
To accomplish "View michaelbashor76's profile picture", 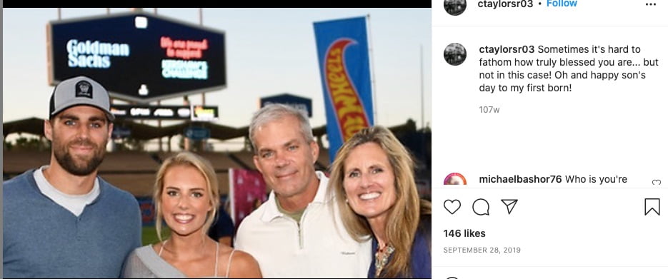I will (x=454, y=179).
